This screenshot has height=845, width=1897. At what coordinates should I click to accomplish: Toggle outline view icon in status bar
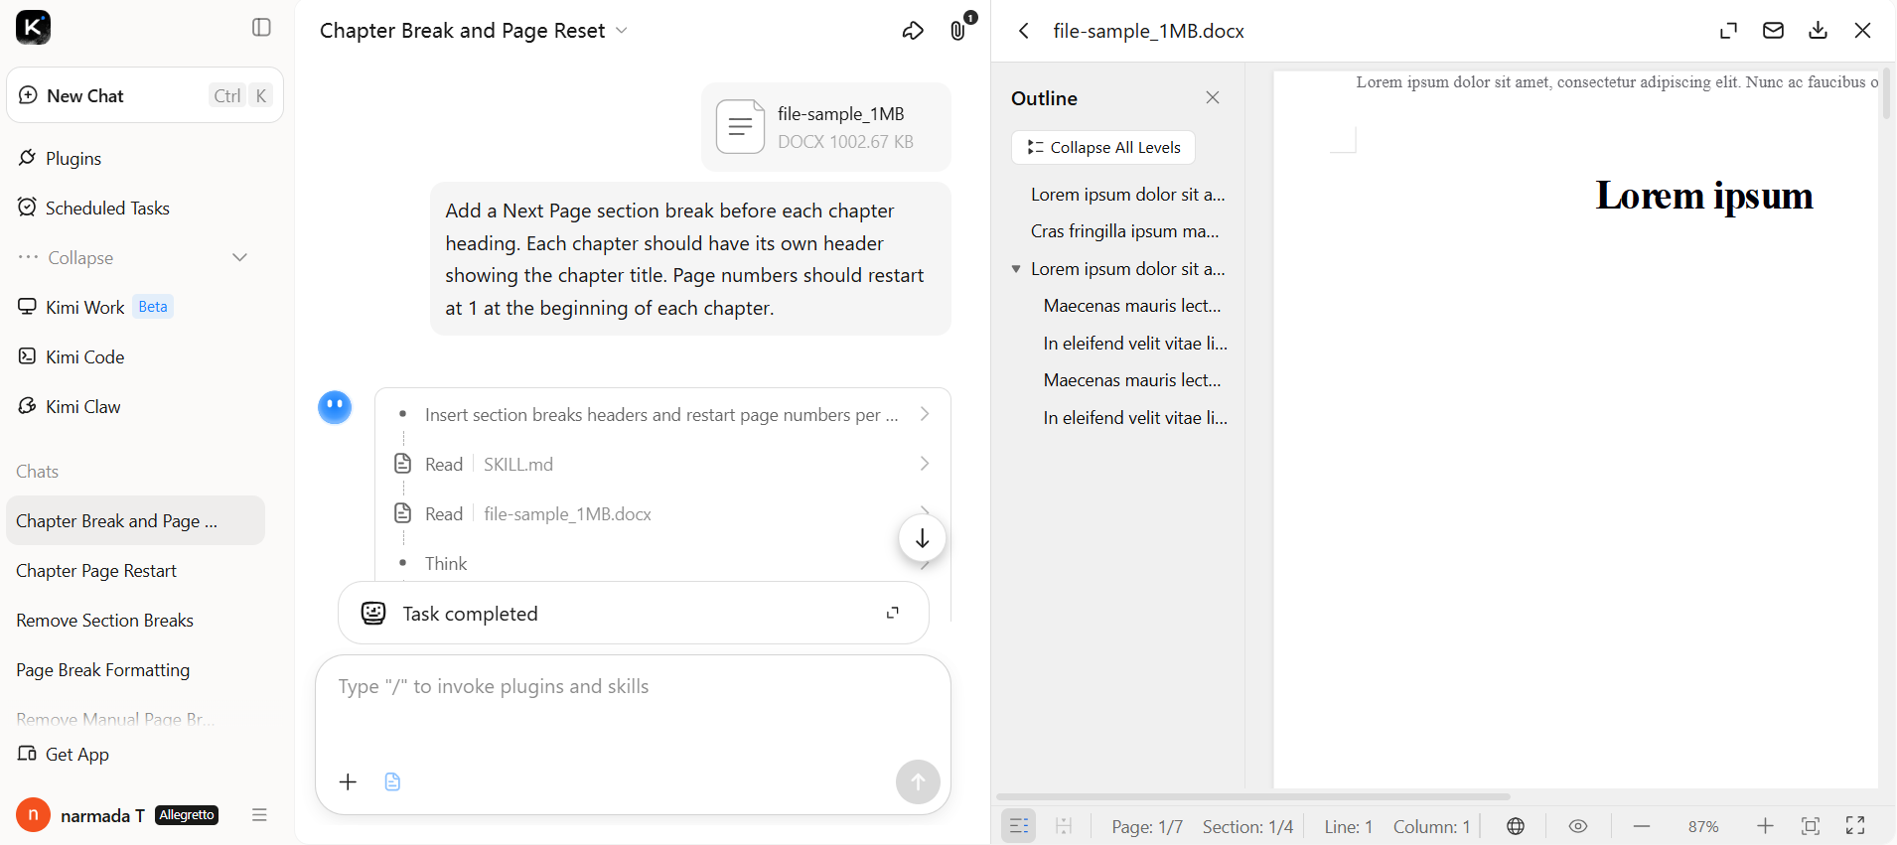(1019, 826)
